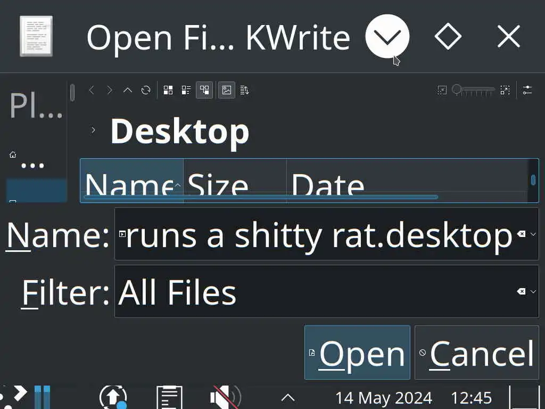Click the date 14 May 2024
This screenshot has width=545, height=409.
[384, 398]
